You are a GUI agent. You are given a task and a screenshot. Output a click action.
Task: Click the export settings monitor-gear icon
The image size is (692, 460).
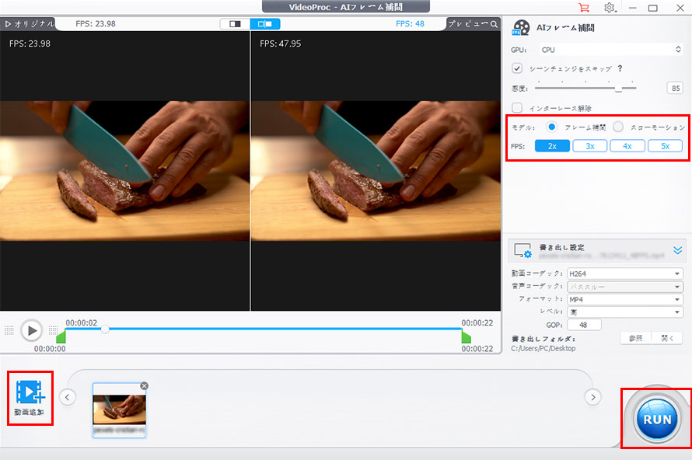pyautogui.click(x=523, y=250)
